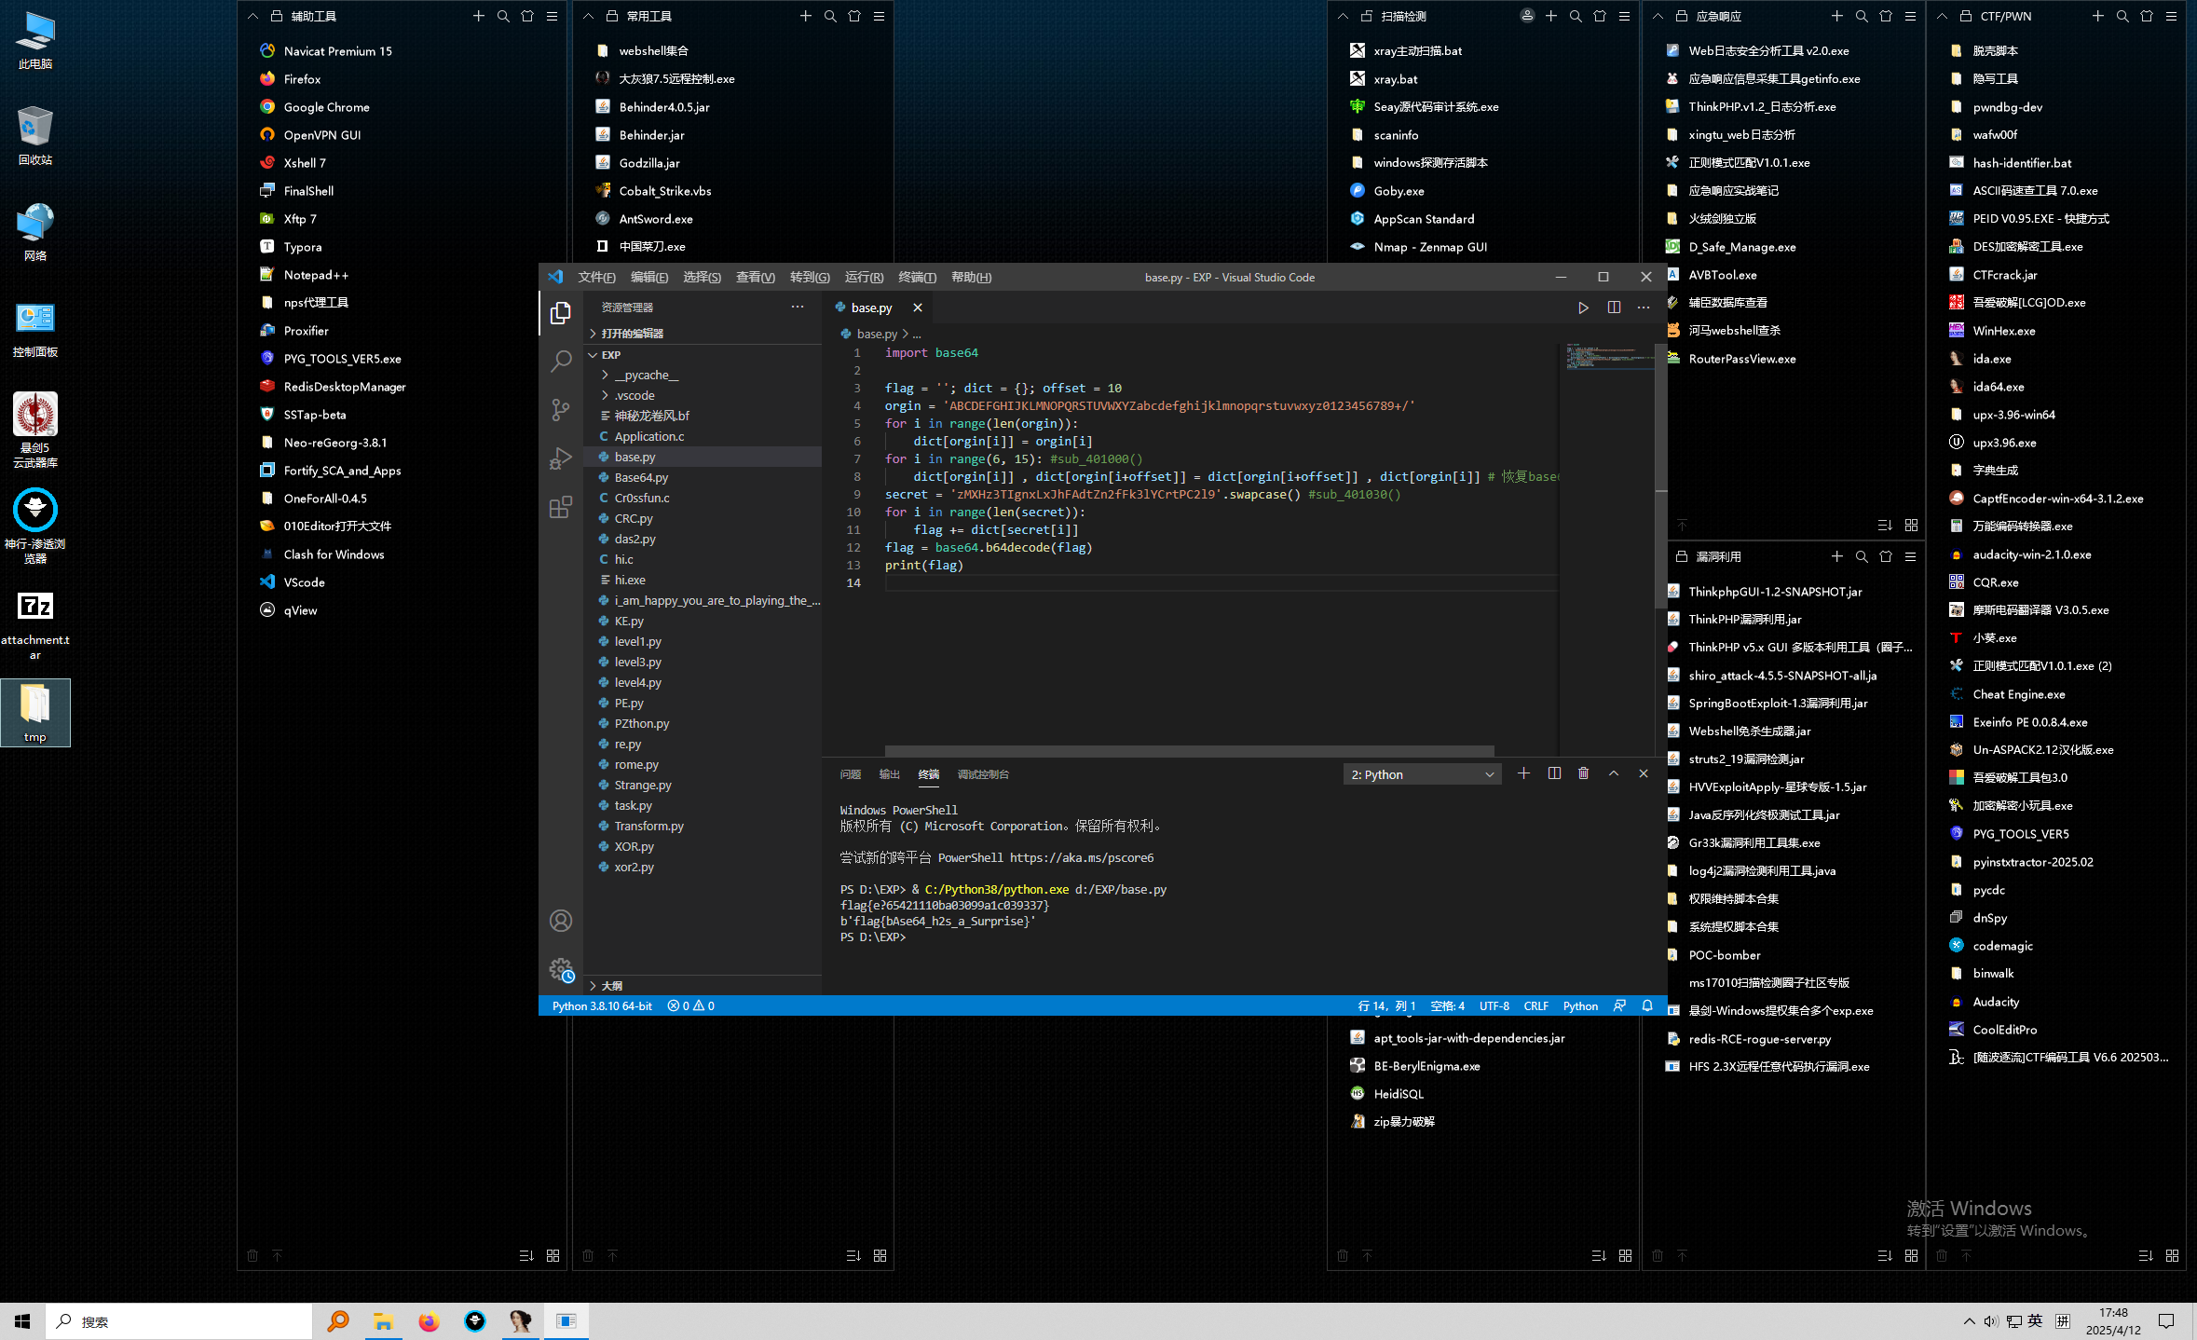Open Source Control view icon

click(560, 410)
